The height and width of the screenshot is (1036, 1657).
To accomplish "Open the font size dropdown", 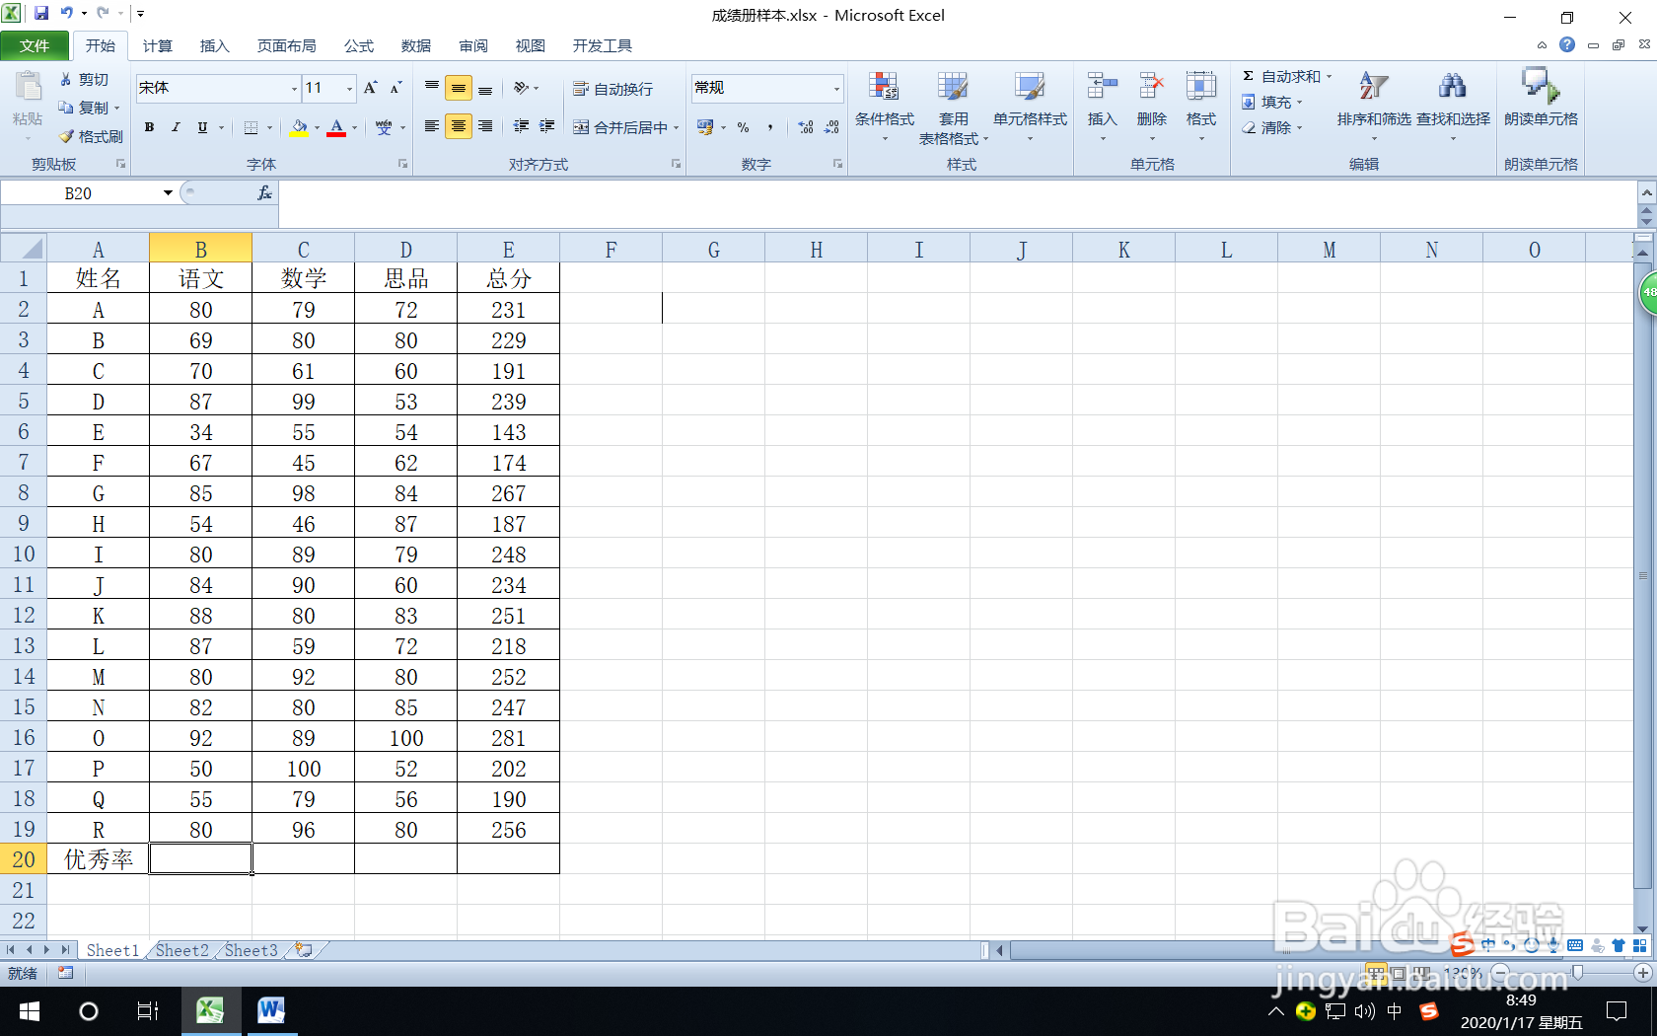I will point(349,89).
